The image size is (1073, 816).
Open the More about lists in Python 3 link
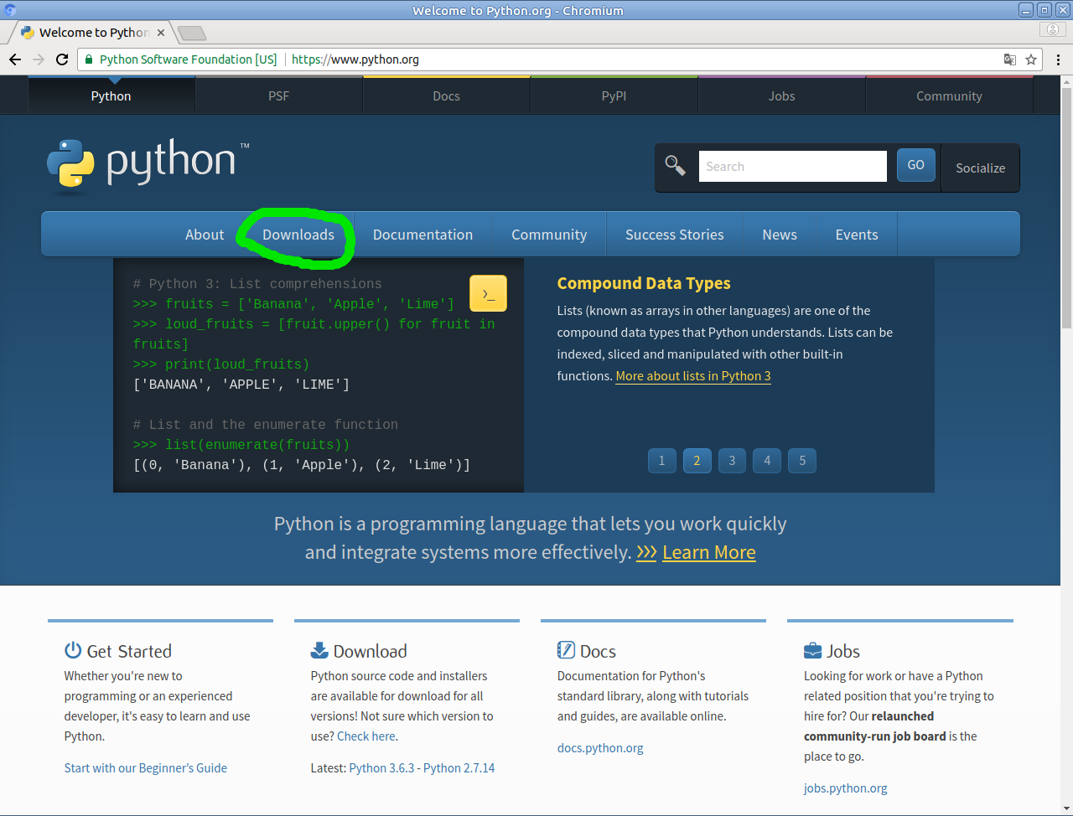(x=692, y=375)
